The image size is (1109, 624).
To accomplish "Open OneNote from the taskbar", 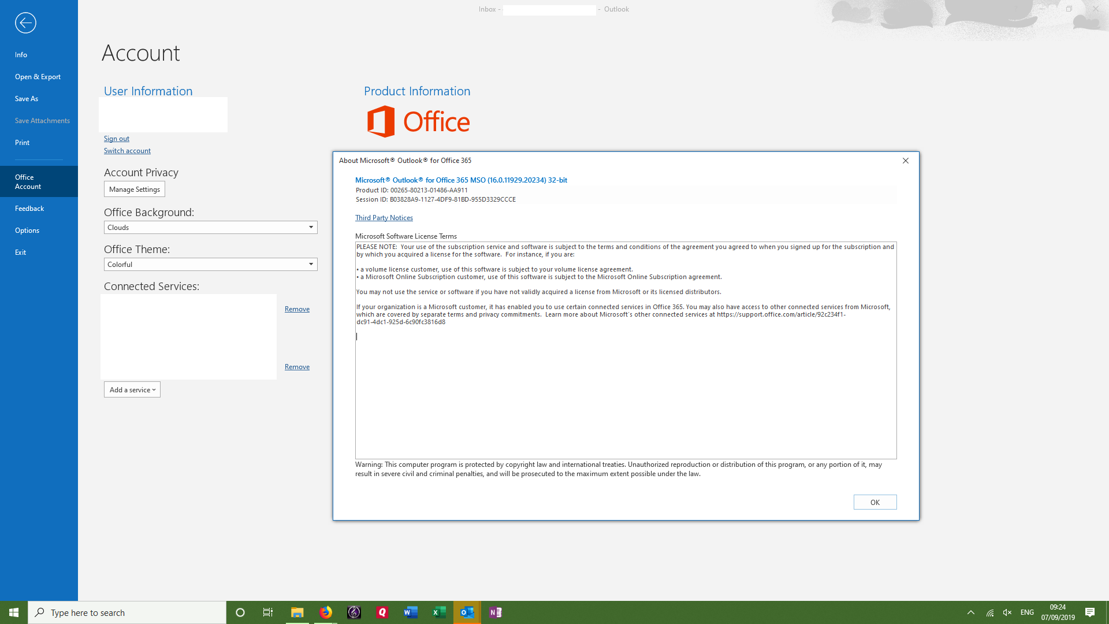I will coord(495,612).
